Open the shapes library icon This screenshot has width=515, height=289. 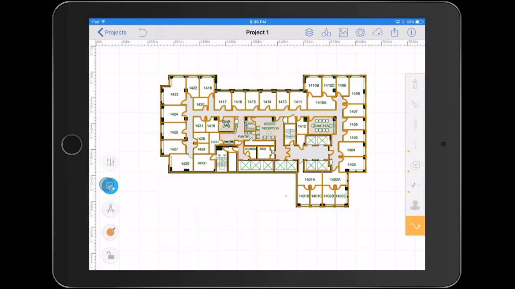coord(326,33)
